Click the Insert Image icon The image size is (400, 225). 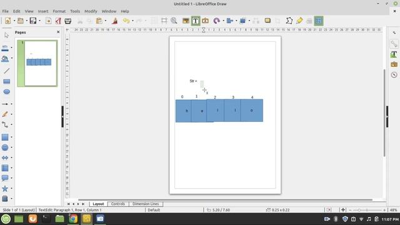tap(186, 21)
